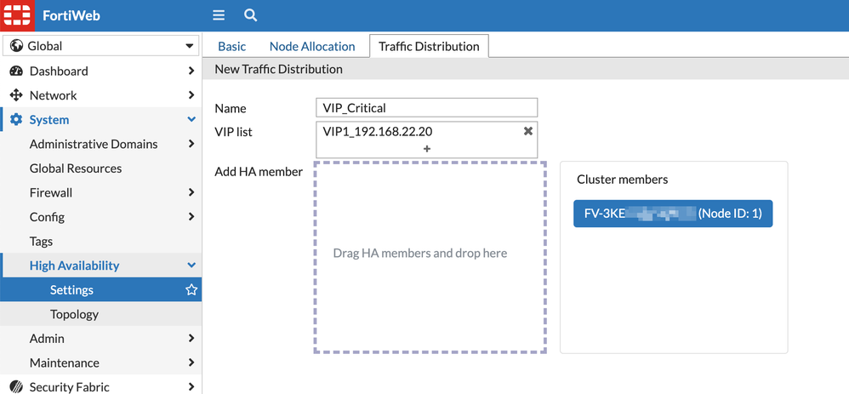Open the search magnifier icon
Viewport: 849px width, 394px height.
(x=250, y=15)
